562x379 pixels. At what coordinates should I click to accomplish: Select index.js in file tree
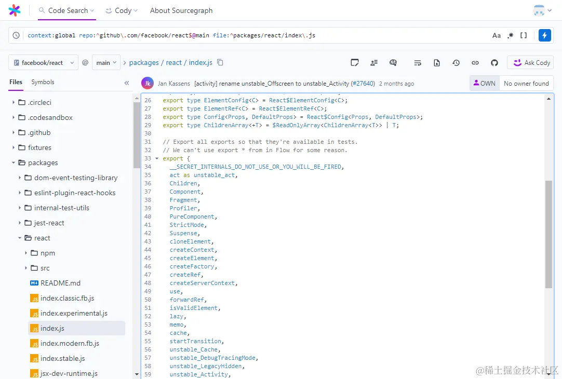tap(76, 328)
